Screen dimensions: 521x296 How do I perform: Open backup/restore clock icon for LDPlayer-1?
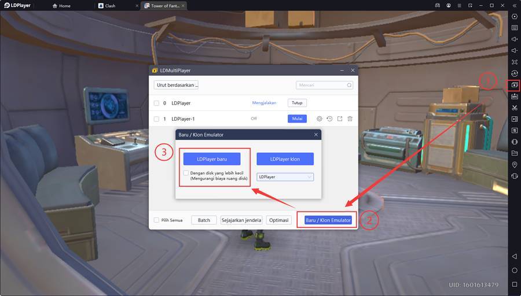tap(329, 119)
